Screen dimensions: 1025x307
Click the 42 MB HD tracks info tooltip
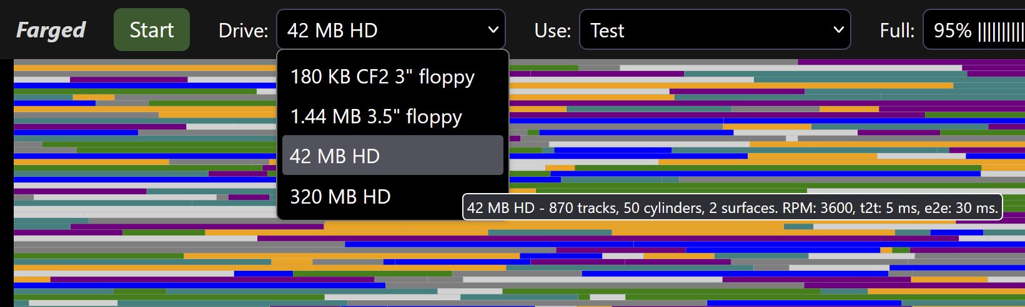point(733,207)
